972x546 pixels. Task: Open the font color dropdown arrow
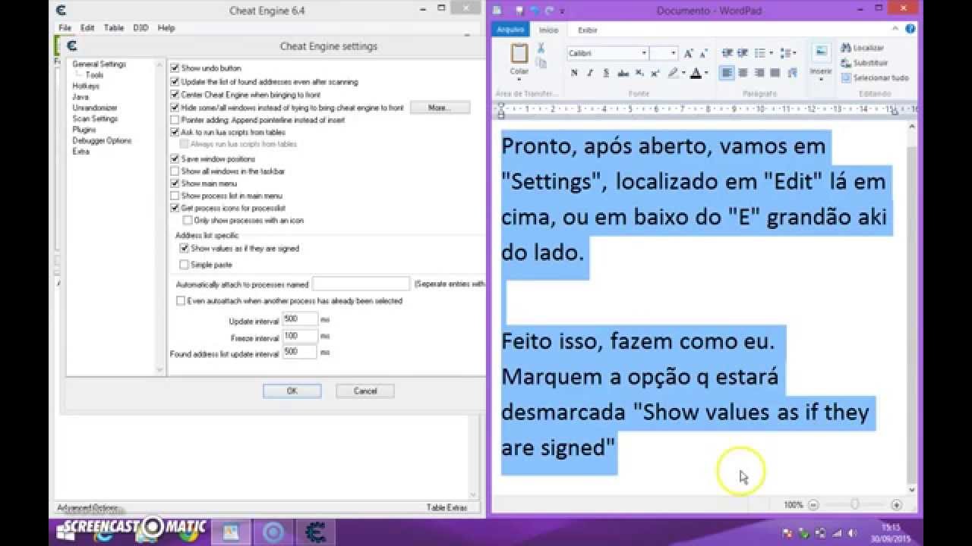(x=705, y=73)
